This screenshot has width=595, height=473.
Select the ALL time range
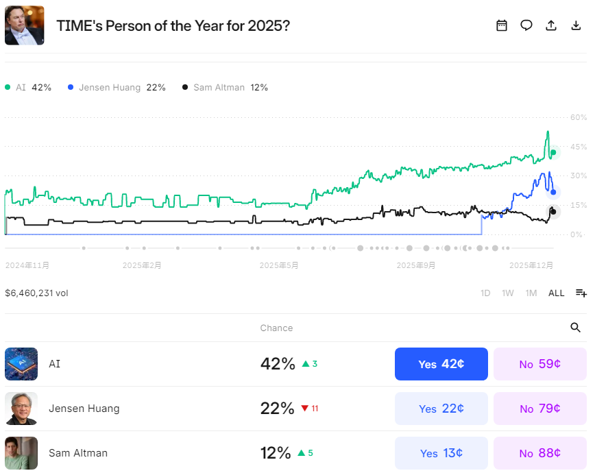tap(556, 293)
